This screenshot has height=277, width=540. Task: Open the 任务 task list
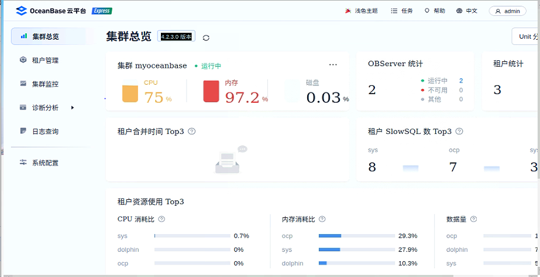[402, 11]
